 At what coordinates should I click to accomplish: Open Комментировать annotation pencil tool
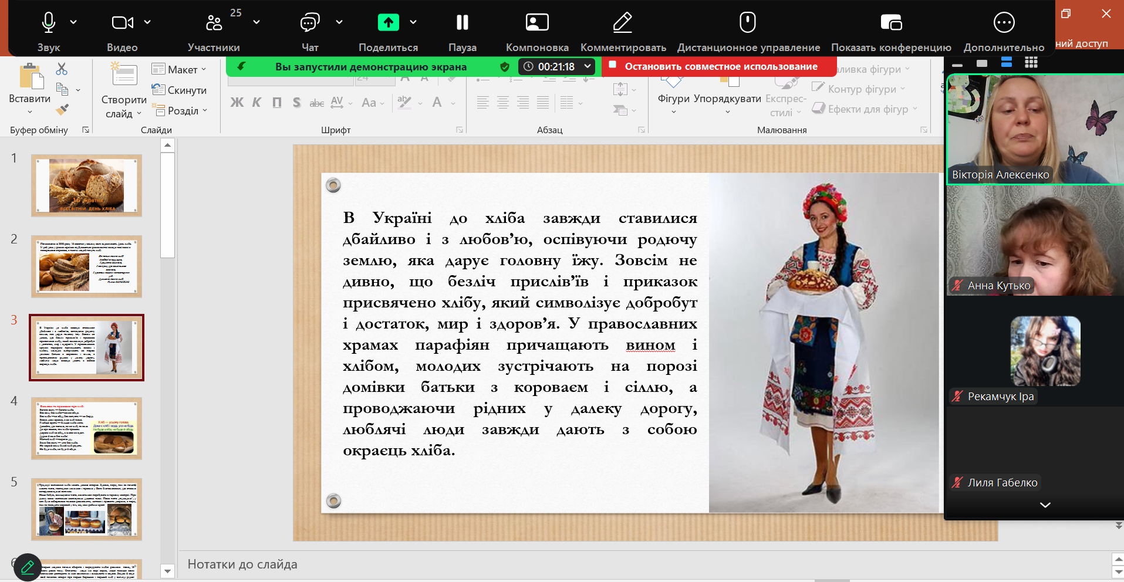click(x=623, y=23)
